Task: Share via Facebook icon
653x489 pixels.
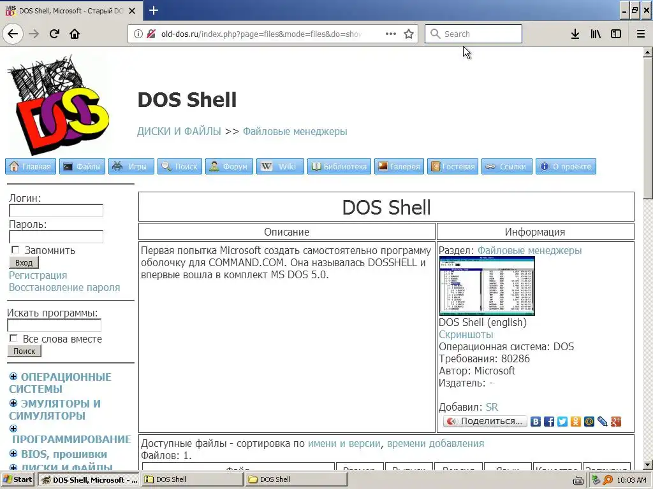Action: pos(549,422)
